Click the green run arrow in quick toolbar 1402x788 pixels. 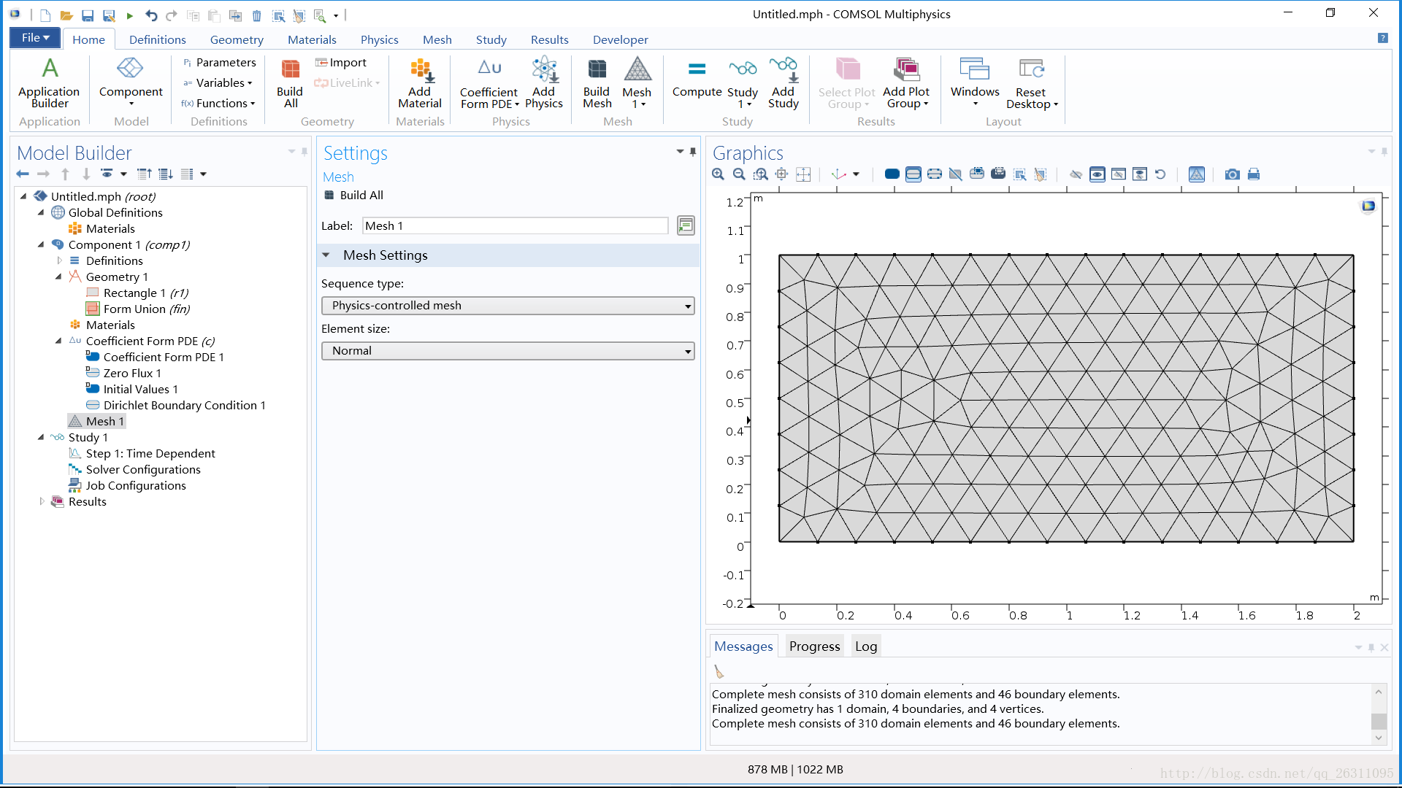(x=129, y=15)
